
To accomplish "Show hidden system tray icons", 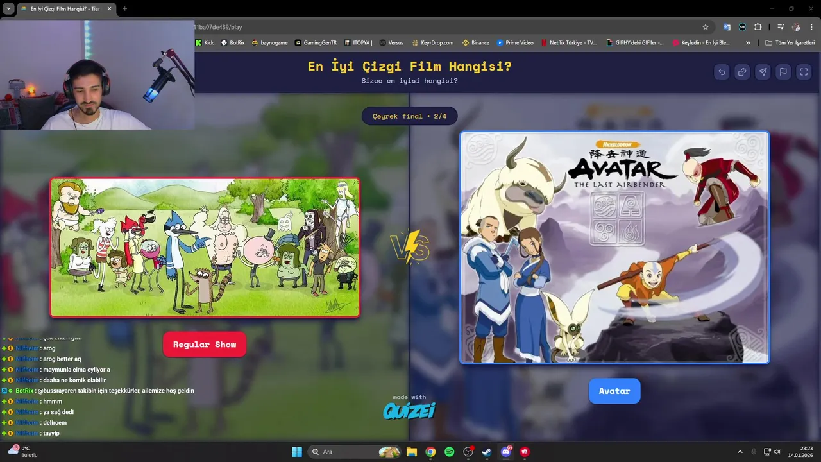I will point(740,452).
